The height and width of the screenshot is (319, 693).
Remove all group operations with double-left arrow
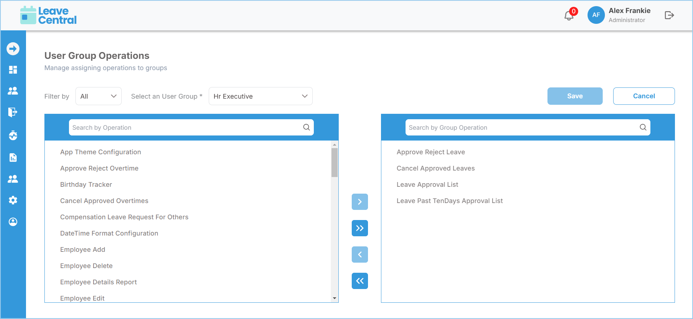360,281
